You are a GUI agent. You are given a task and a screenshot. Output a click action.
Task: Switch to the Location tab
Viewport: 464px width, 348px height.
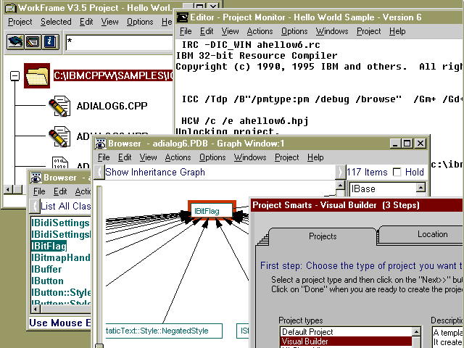(x=432, y=234)
